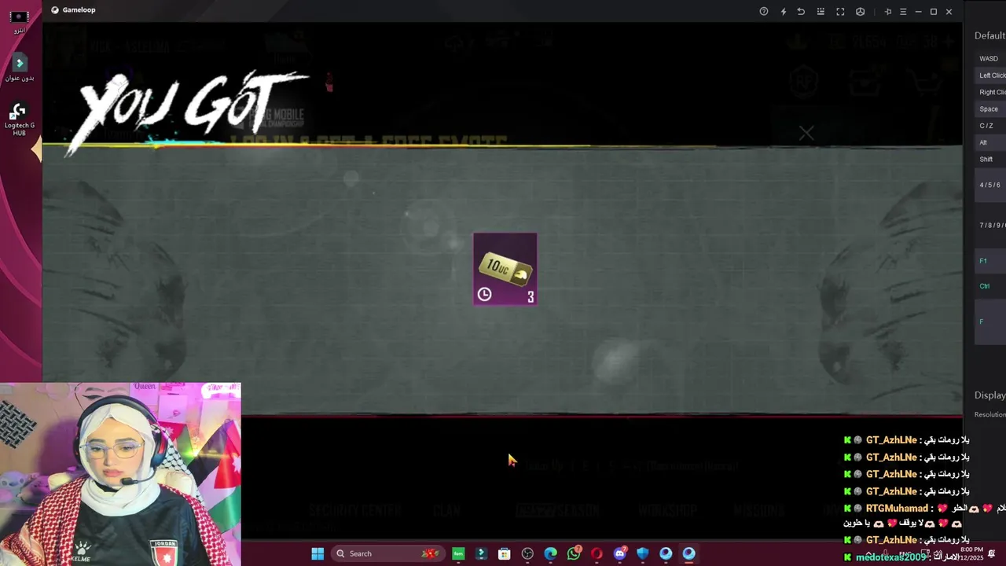Click the Default heading in key mapping panel

click(989, 35)
